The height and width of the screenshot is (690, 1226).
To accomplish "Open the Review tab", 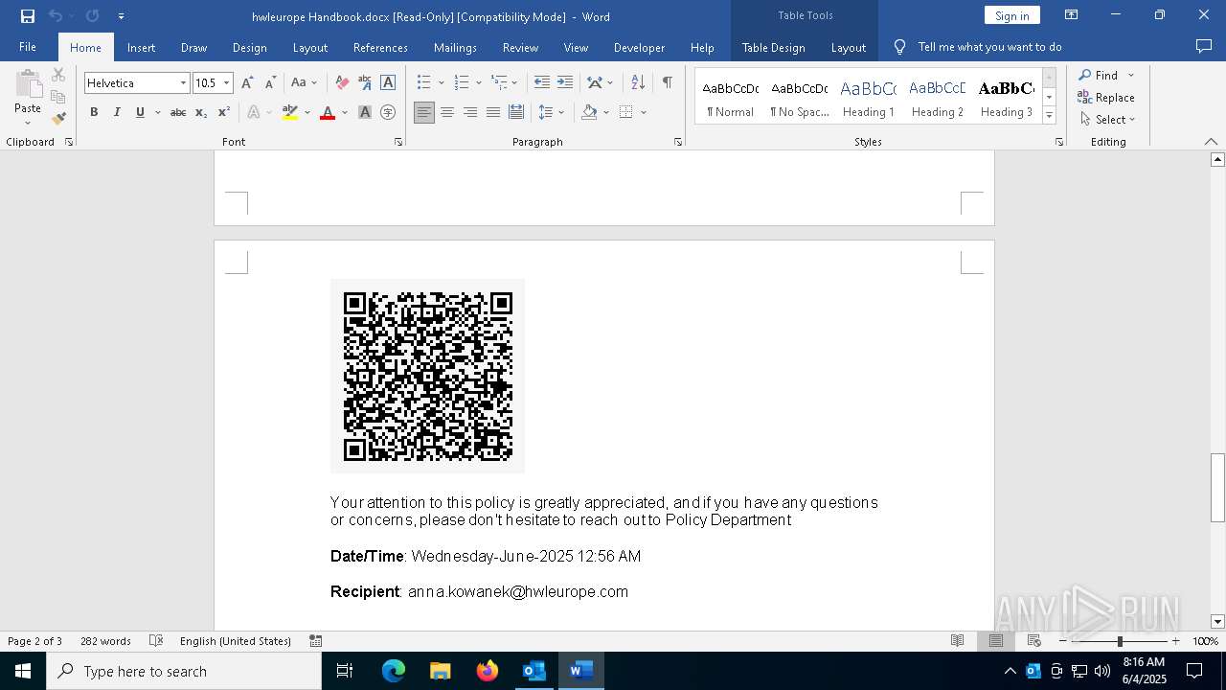I will (x=520, y=47).
